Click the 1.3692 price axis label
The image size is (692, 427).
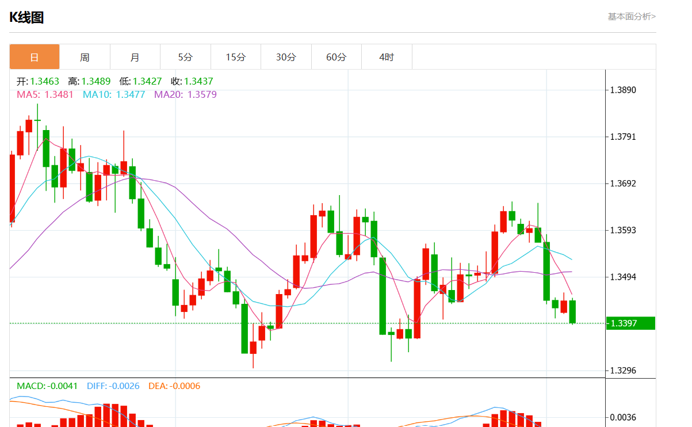pyautogui.click(x=623, y=184)
